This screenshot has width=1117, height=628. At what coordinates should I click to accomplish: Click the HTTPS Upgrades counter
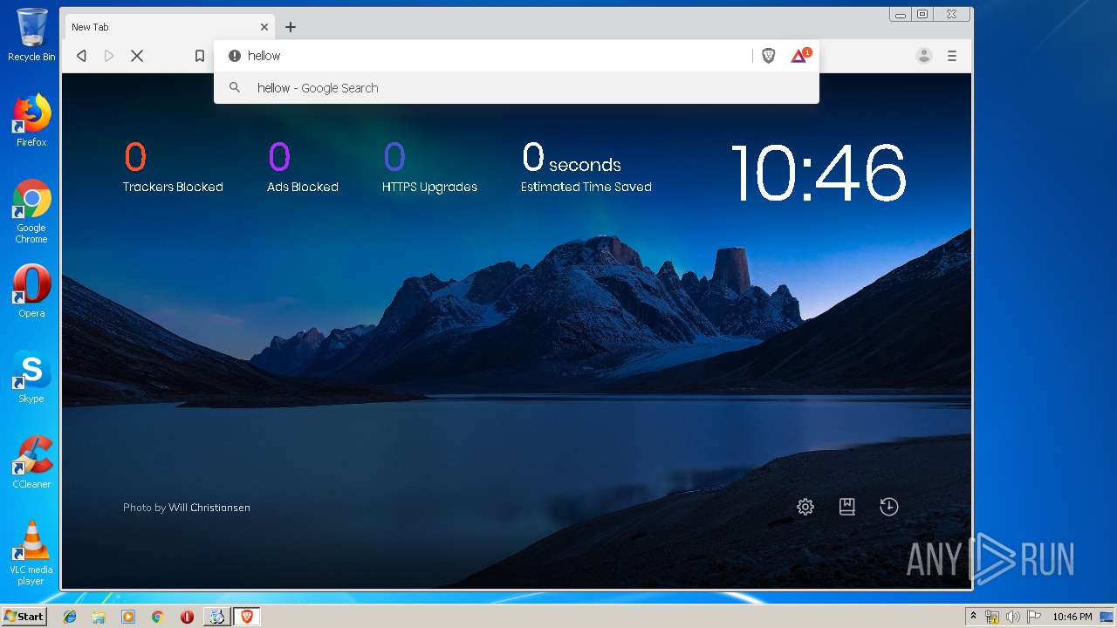[429, 167]
